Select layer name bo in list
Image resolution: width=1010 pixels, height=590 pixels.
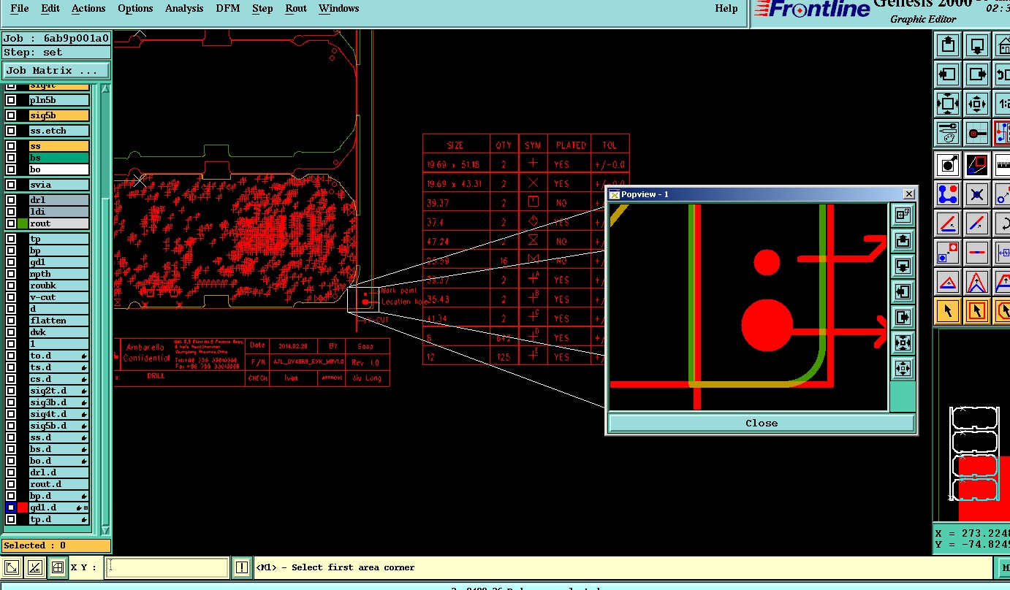tap(58, 169)
